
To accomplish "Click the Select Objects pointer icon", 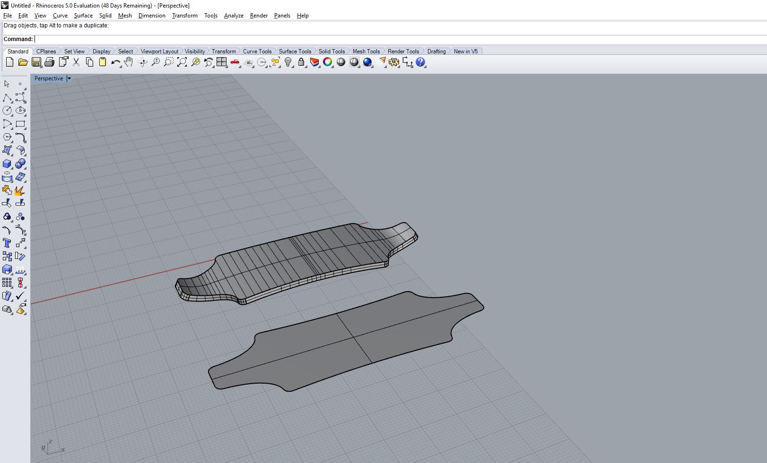I will pyautogui.click(x=7, y=84).
